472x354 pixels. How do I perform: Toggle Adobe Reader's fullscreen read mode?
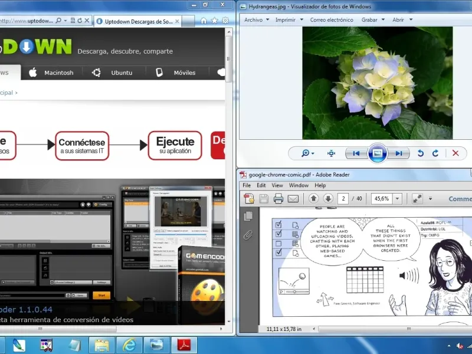point(417,199)
